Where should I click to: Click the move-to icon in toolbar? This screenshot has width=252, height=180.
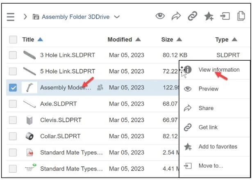(225, 16)
